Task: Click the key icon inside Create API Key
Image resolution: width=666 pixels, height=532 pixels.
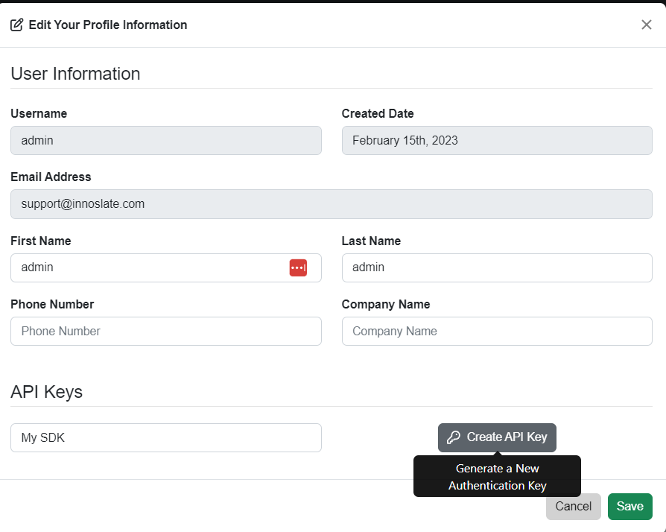Action: tap(453, 437)
